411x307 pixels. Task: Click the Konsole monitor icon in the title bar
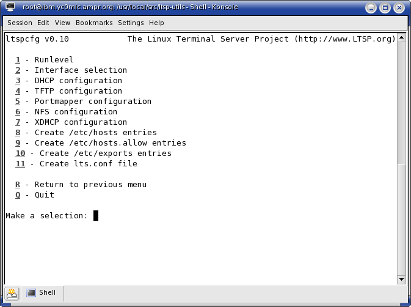tap(10, 7)
